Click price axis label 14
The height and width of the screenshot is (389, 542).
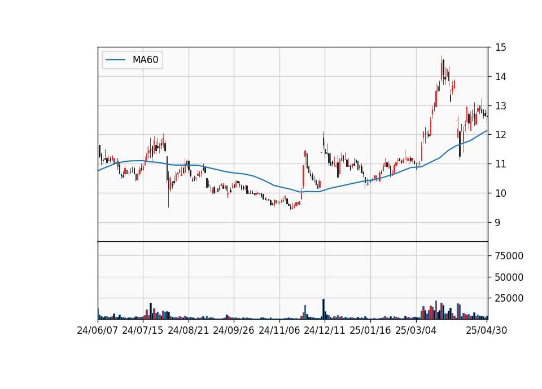501,77
